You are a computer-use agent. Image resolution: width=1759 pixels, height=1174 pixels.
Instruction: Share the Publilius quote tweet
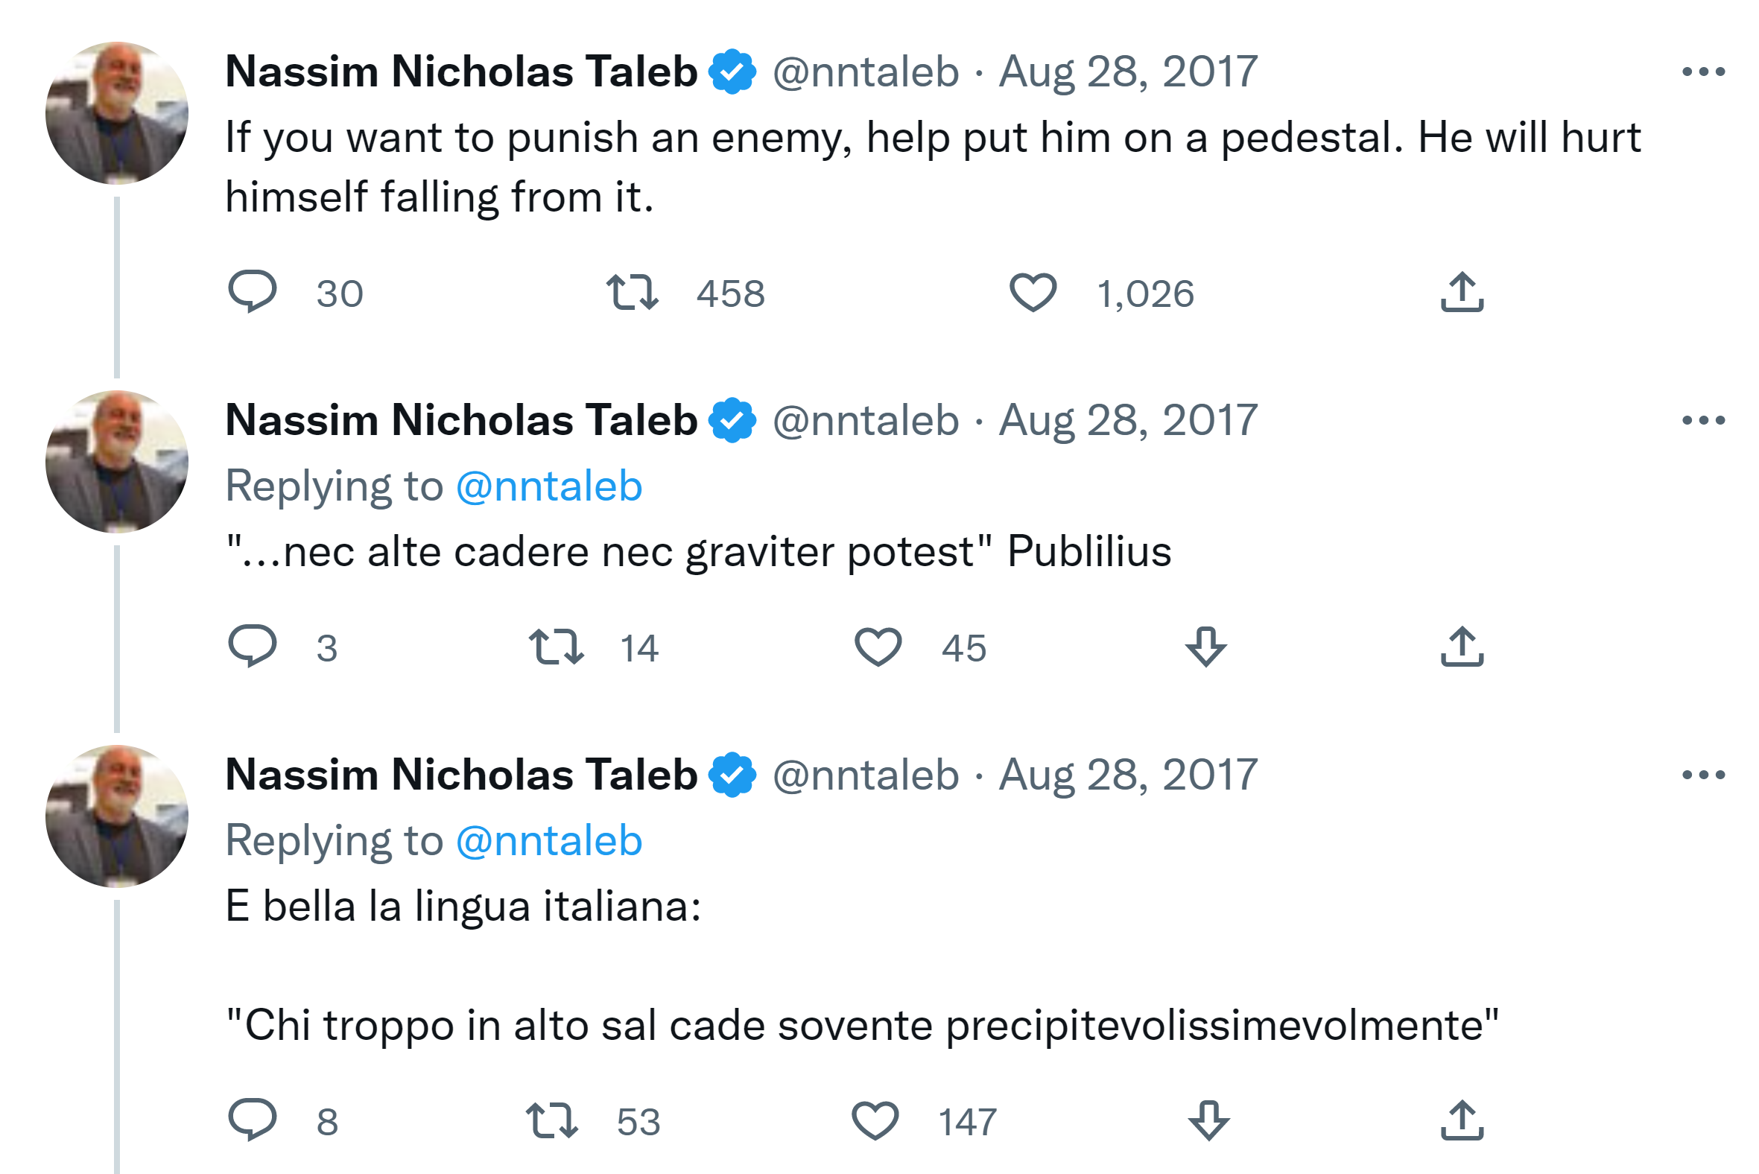(x=1461, y=647)
